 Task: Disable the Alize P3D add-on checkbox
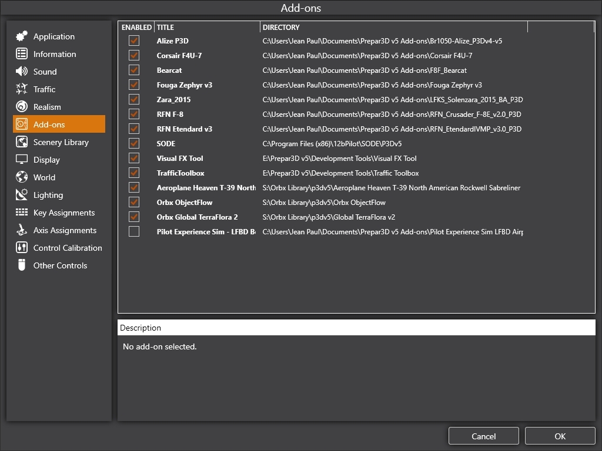coord(134,41)
